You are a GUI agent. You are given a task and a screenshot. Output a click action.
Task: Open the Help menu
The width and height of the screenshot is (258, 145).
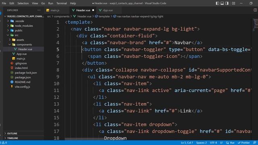pyautogui.click(x=73, y=3)
